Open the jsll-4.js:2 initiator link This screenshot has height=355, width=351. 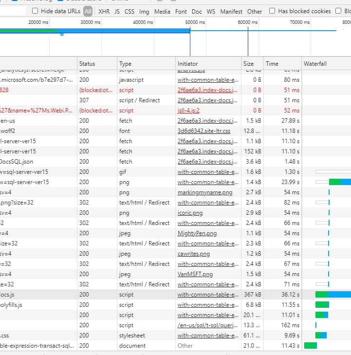(188, 111)
